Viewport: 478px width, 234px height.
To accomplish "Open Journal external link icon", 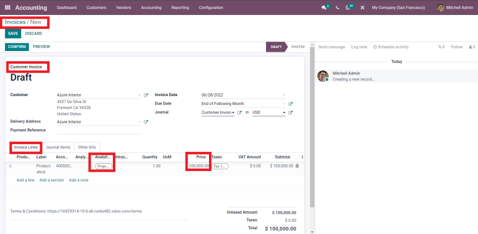I will click(240, 112).
